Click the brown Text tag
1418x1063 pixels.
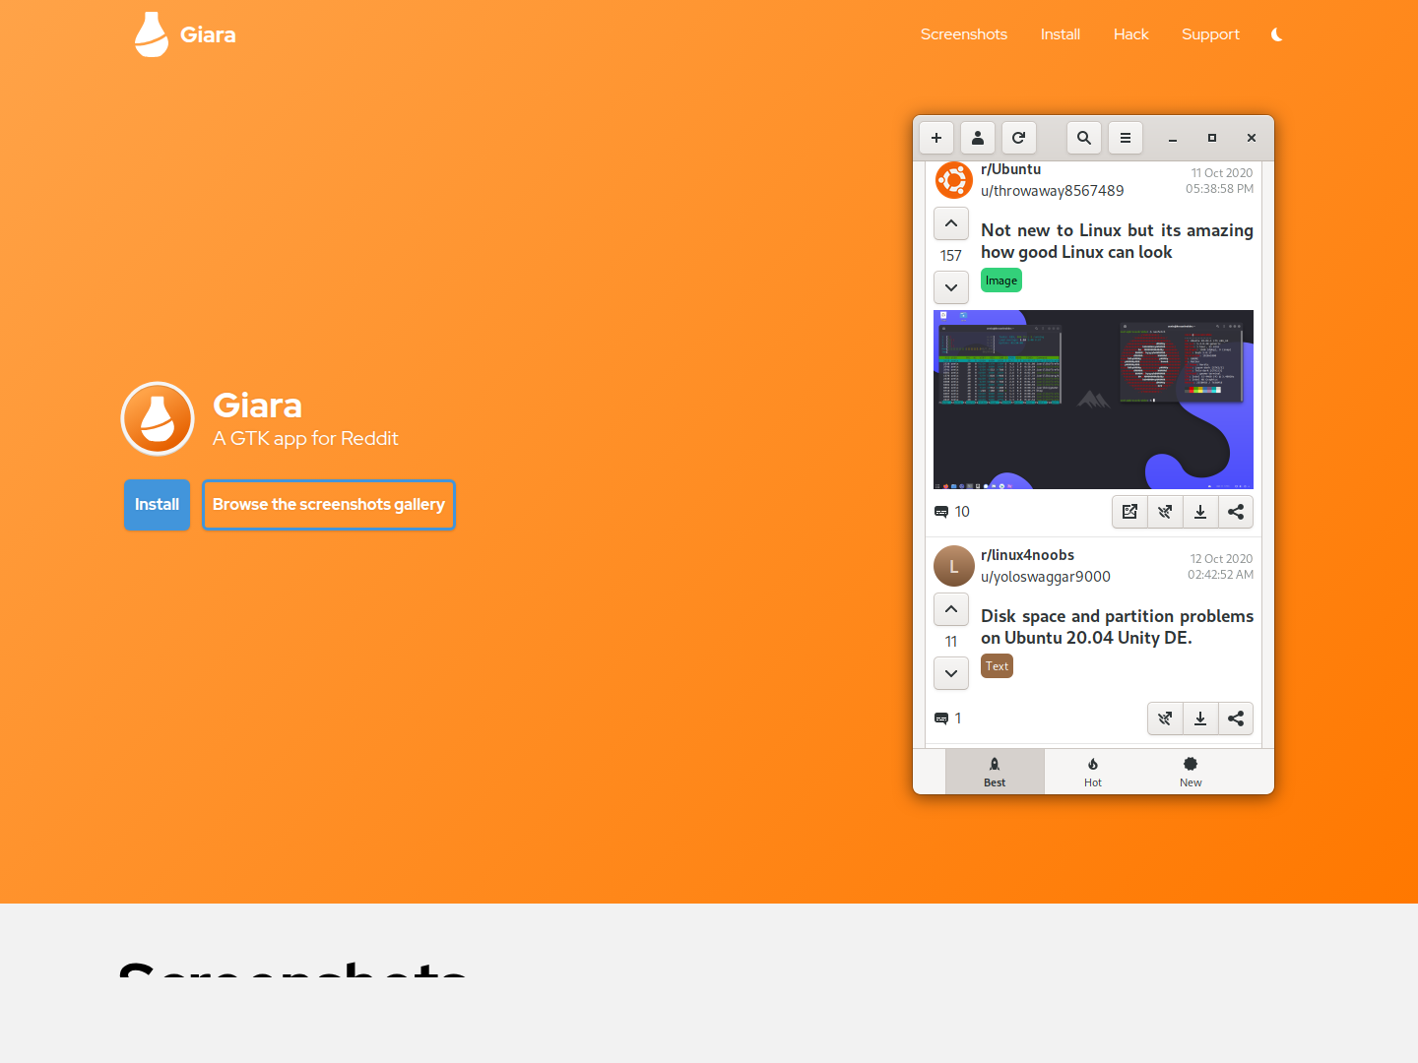pyautogui.click(x=997, y=666)
